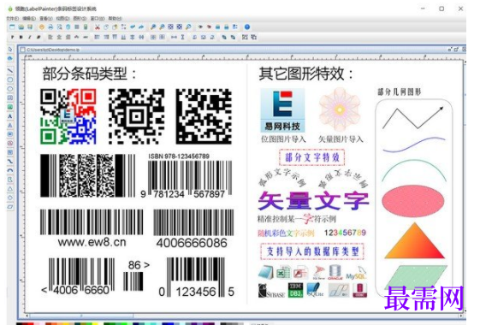Select the demo document title tab
Image resolution: width=480 pixels, height=325 pixels.
pos(53,50)
